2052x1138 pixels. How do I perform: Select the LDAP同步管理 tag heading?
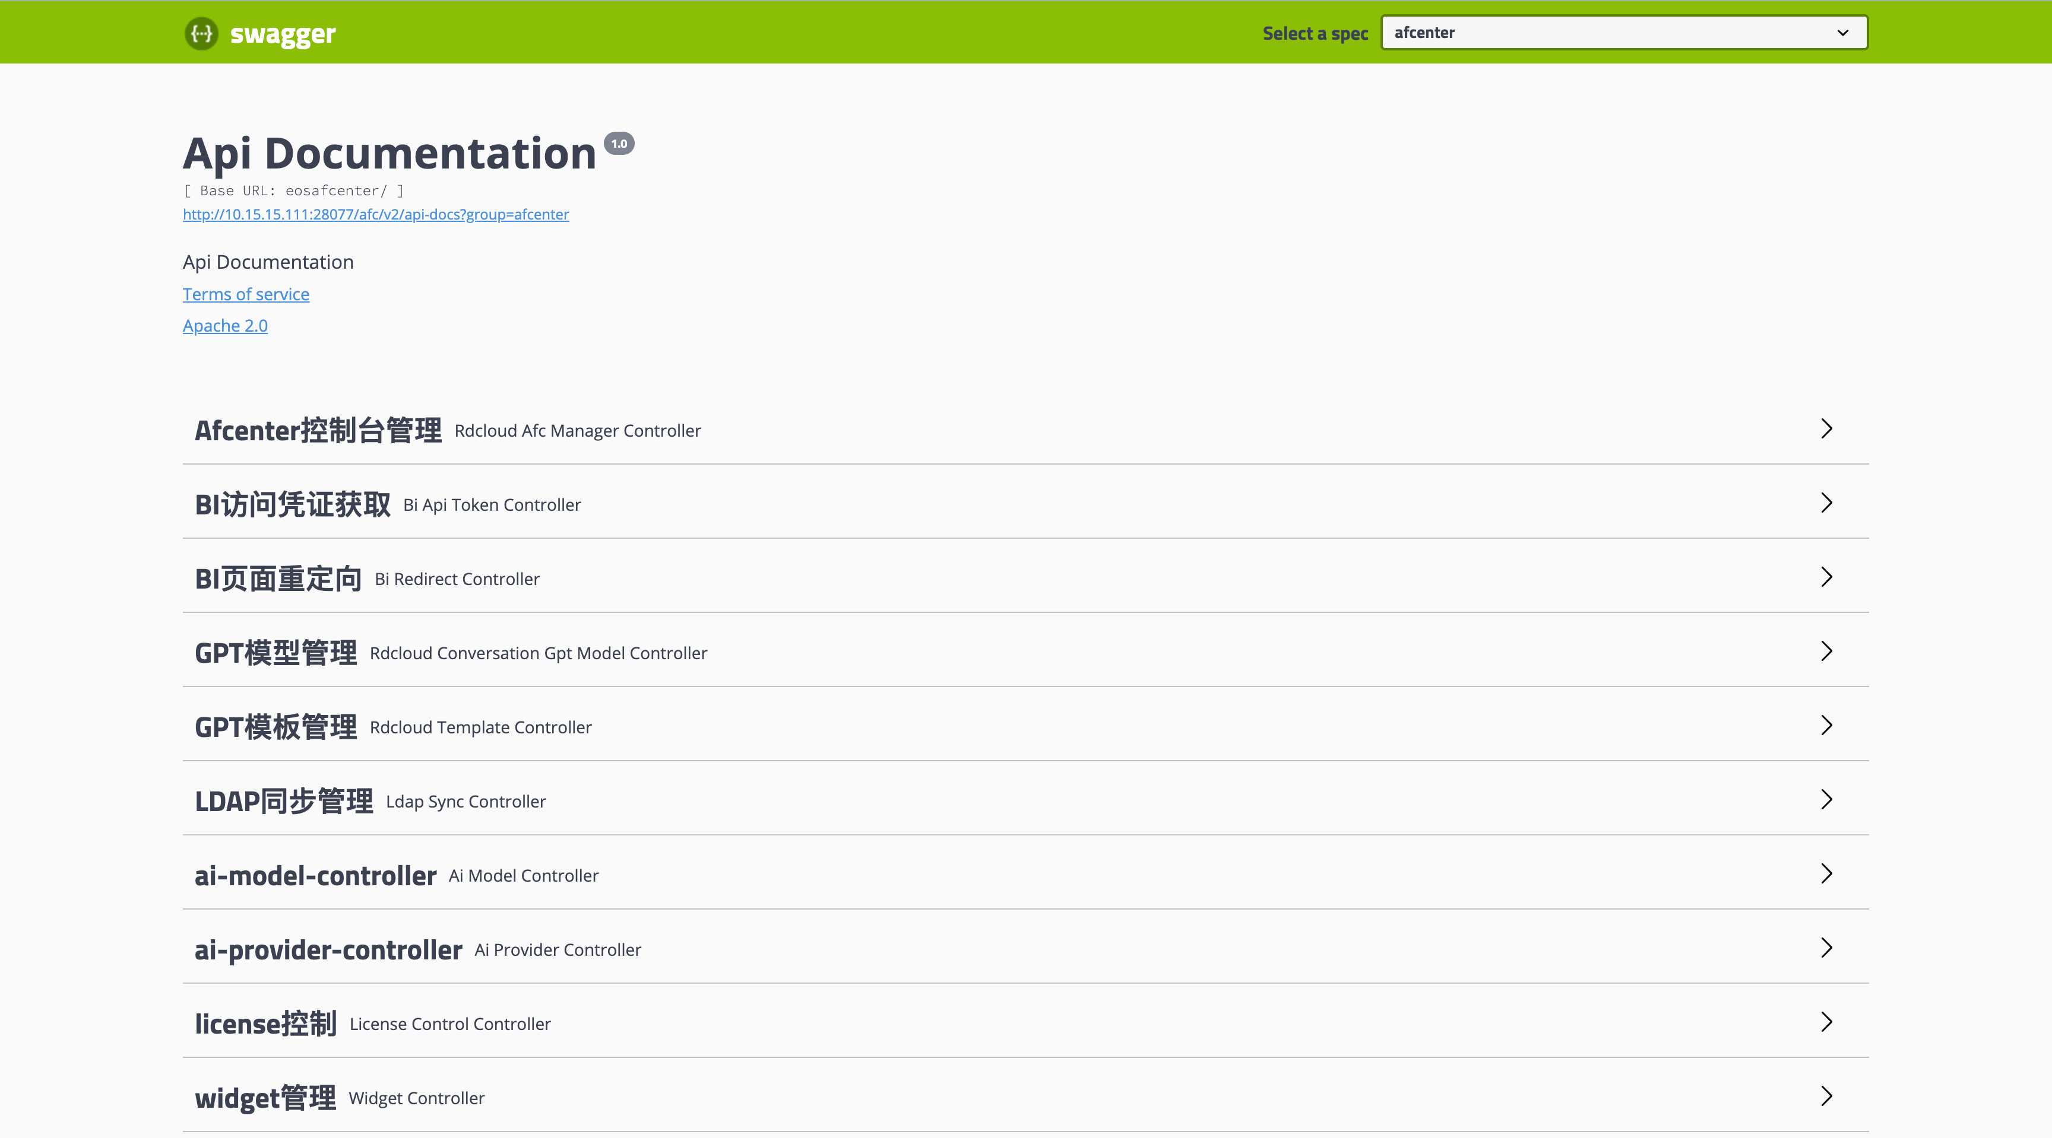tap(284, 802)
